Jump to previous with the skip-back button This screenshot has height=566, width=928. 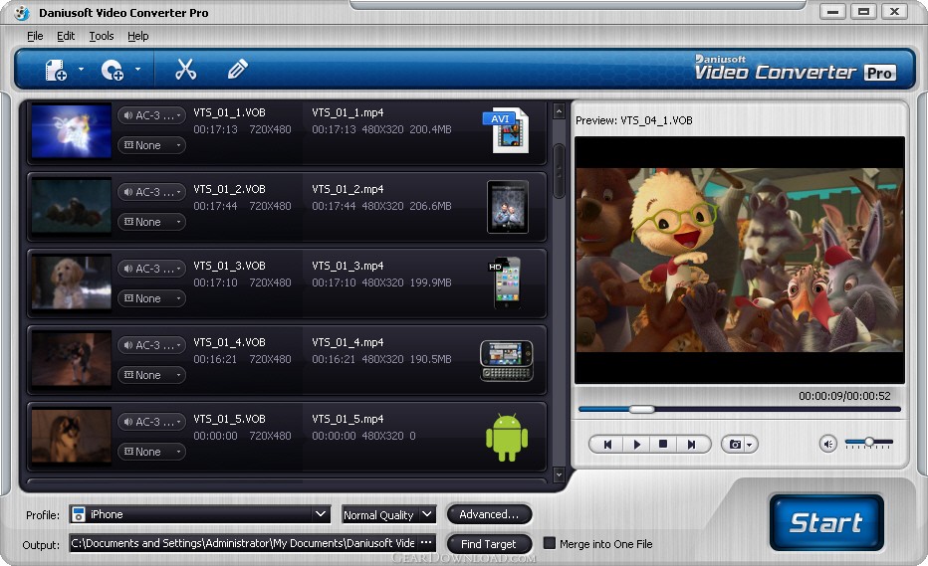coord(607,445)
